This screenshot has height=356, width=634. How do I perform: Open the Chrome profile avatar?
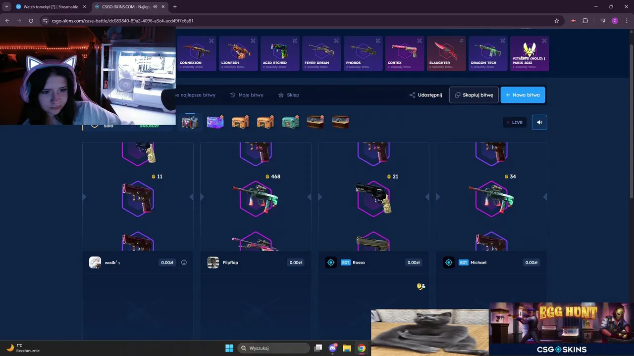615,21
